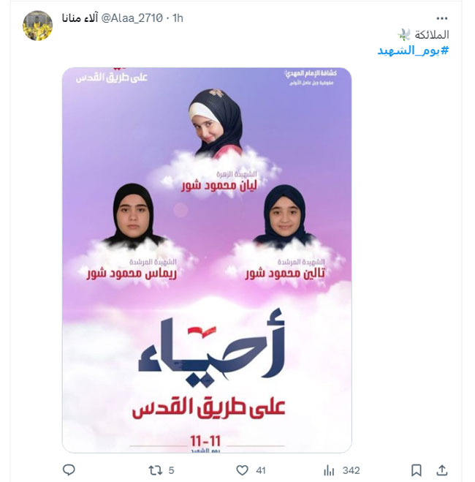Repost the tweet using the retweet icon
This screenshot has height=482, width=475.
pos(155,470)
